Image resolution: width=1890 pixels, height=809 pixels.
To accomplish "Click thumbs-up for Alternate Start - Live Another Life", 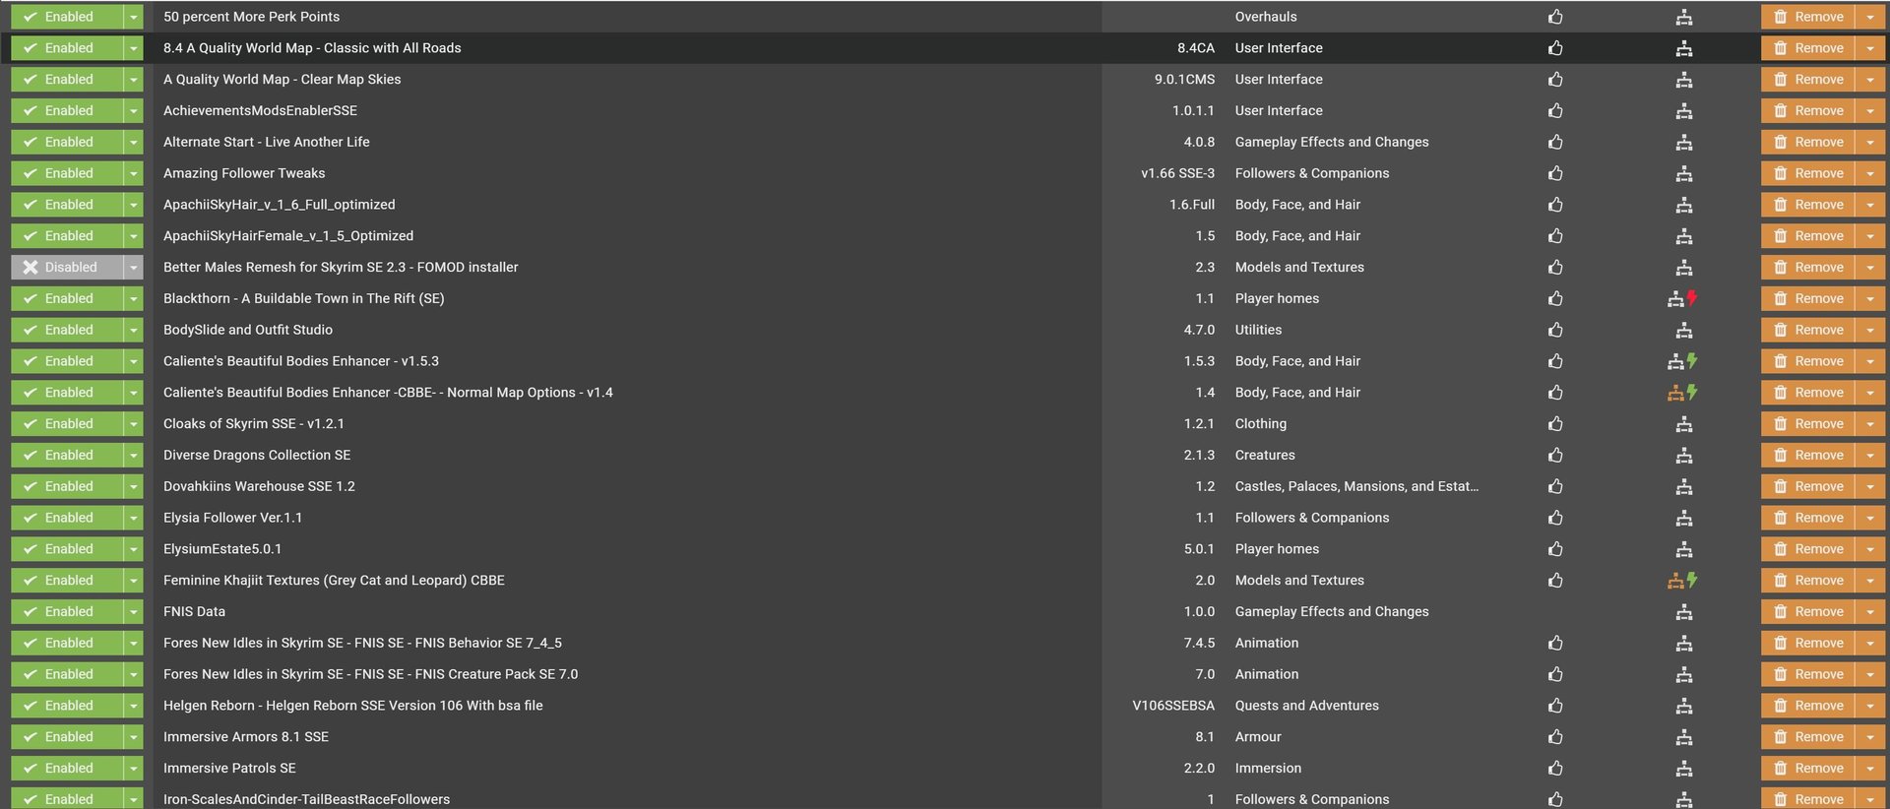I will coord(1555,142).
